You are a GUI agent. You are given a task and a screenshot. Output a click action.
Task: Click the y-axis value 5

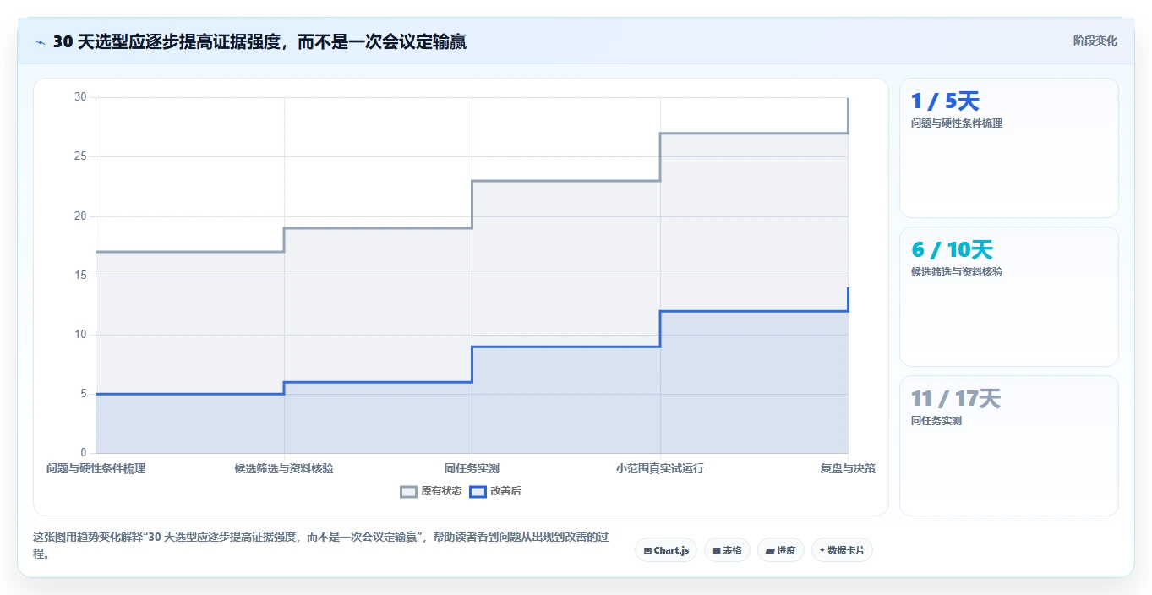[83, 394]
